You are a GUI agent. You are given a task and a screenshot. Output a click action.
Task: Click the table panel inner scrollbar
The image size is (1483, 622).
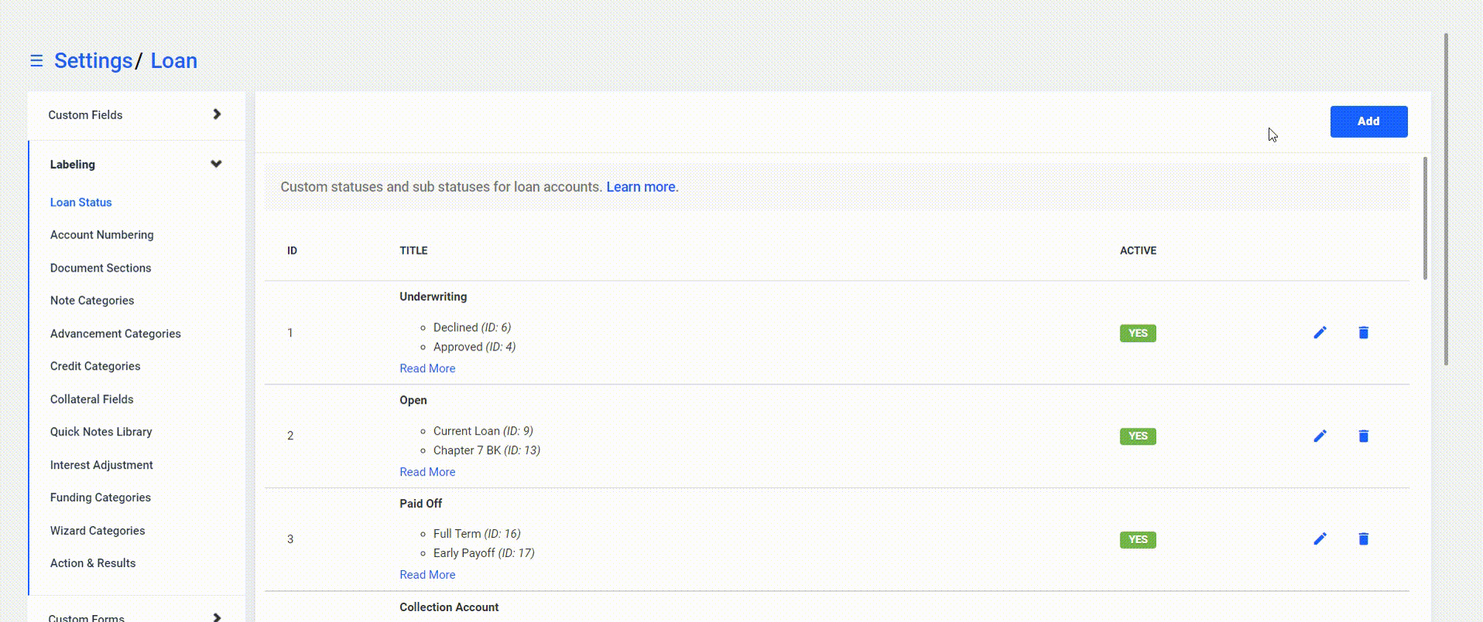(x=1425, y=218)
